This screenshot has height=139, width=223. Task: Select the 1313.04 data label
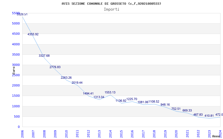tap(99, 97)
